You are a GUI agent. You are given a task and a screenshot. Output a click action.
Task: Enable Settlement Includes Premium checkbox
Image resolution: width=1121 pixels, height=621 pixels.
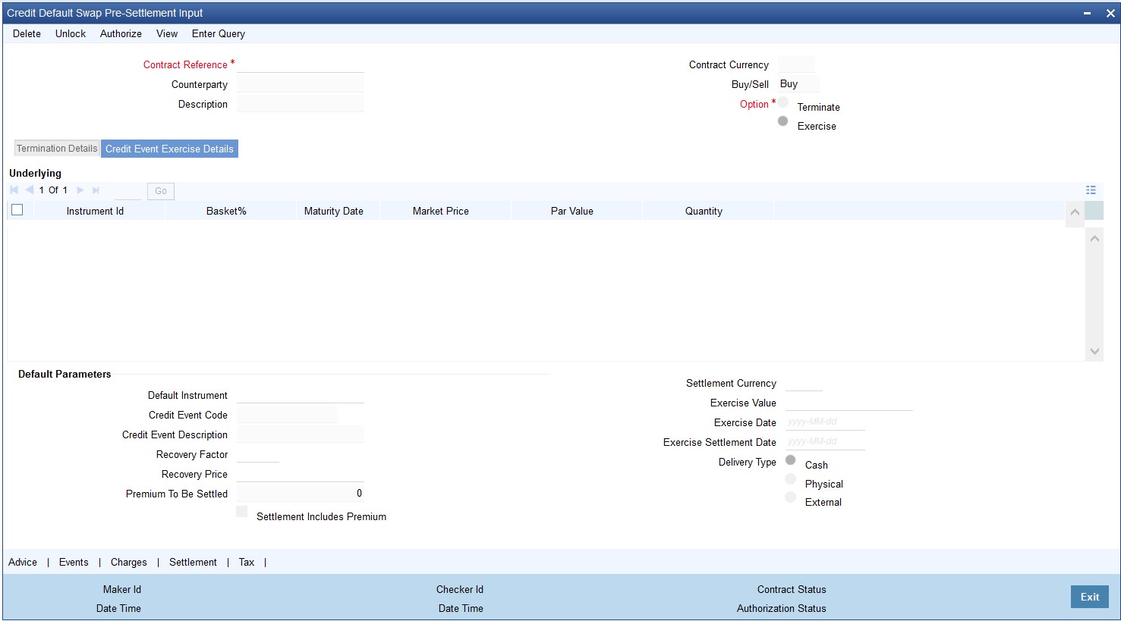pos(242,512)
